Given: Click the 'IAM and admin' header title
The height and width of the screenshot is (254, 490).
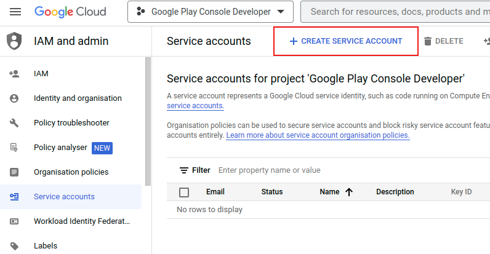Looking at the screenshot, I should tap(71, 41).
